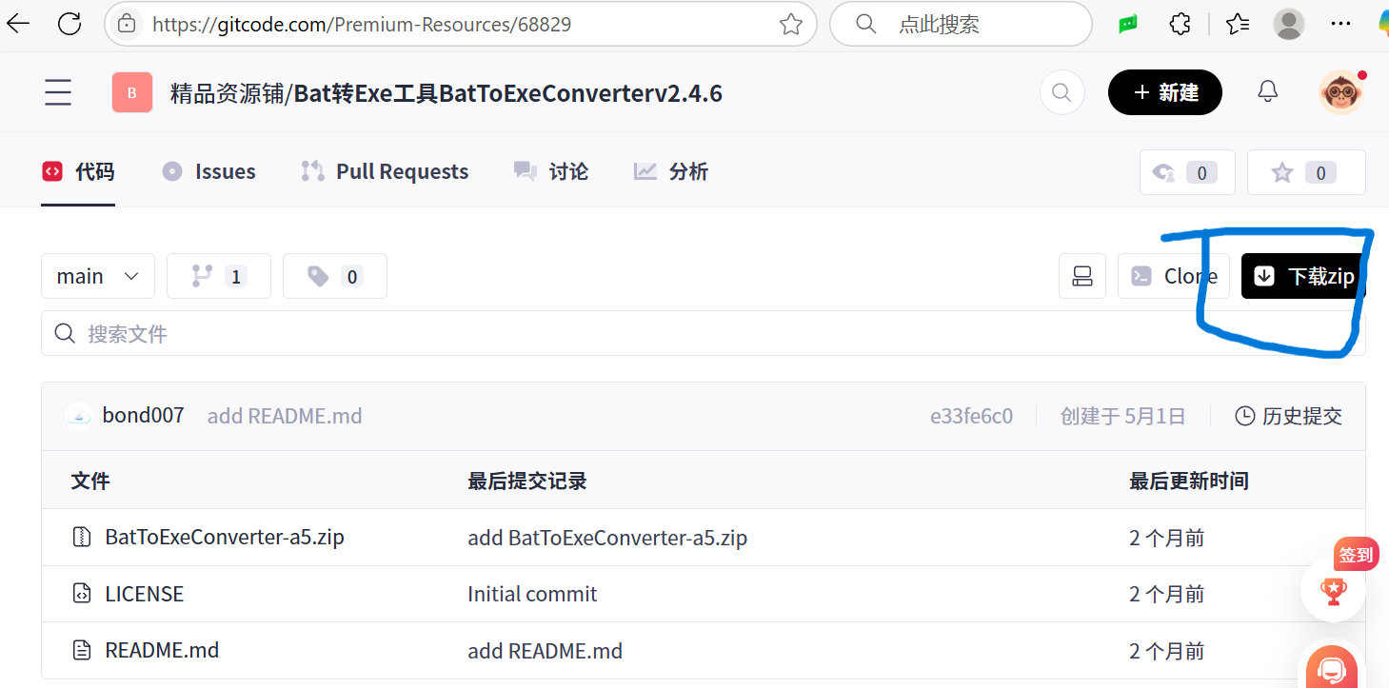Open the Web IDE icon
This screenshot has height=688, width=1389.
tap(1082, 276)
